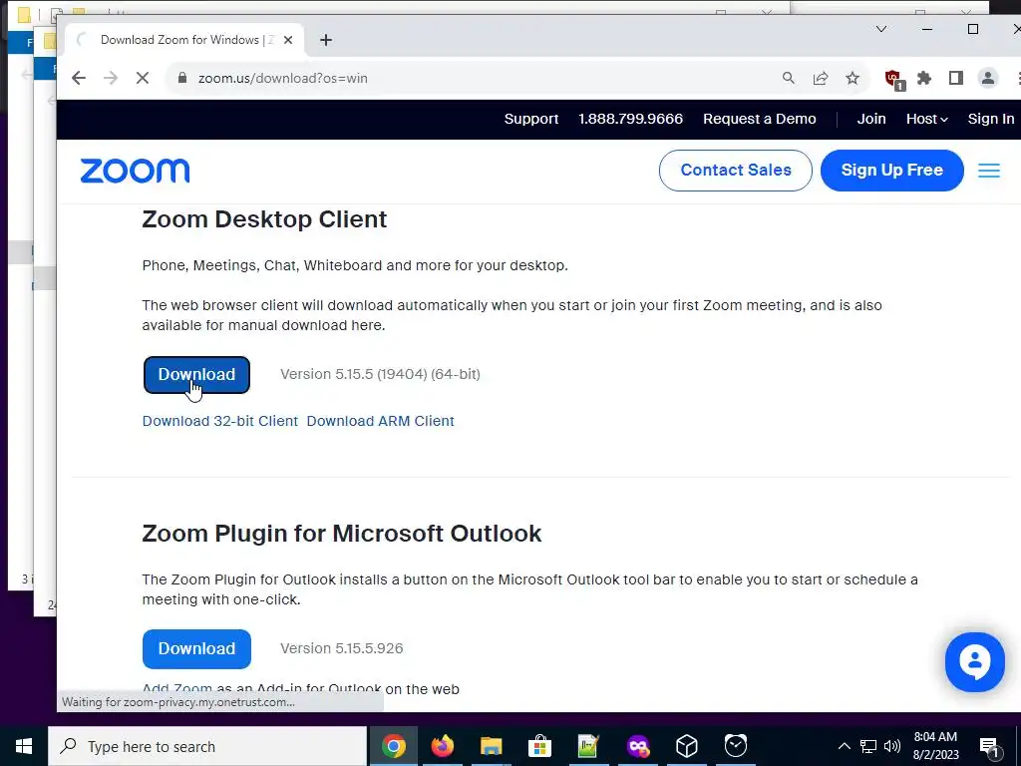Click Sign Up Free button
This screenshot has height=766, width=1021.
point(892,171)
